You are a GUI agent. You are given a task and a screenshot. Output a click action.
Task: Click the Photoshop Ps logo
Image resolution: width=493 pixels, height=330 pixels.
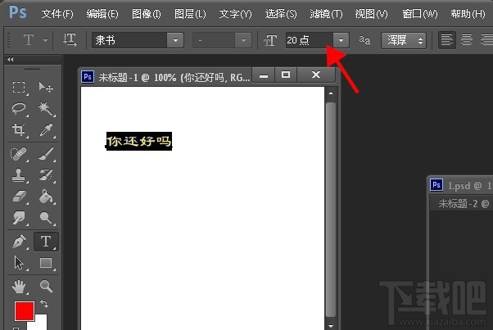(18, 12)
